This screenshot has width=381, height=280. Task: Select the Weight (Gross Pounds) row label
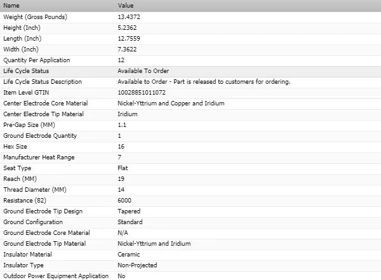[x=35, y=16]
